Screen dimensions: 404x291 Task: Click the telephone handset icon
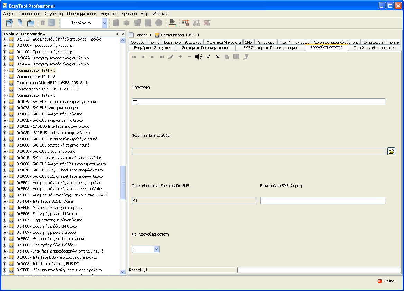246,56
